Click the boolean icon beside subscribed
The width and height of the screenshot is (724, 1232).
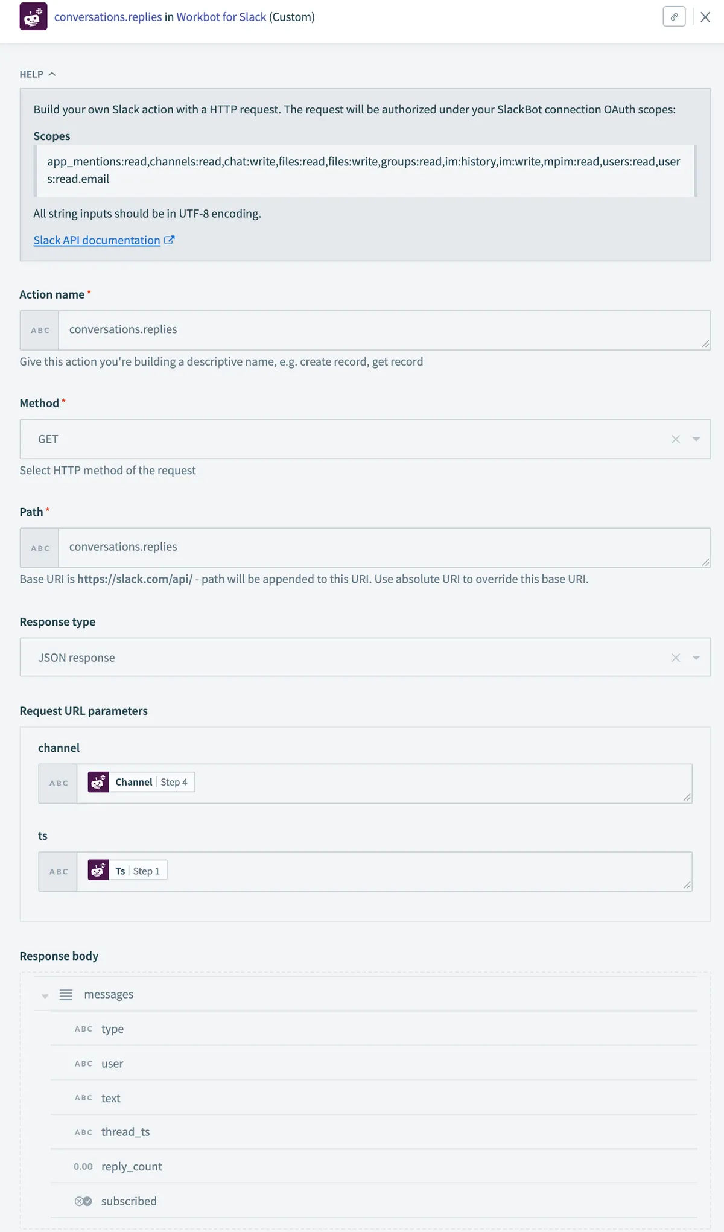pyautogui.click(x=83, y=1201)
